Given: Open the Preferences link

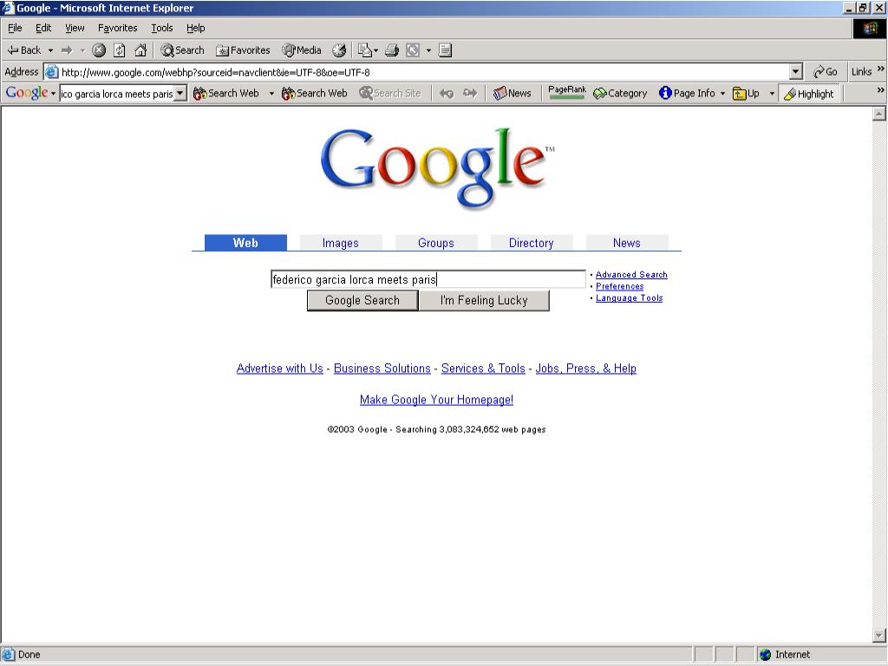Looking at the screenshot, I should point(619,286).
